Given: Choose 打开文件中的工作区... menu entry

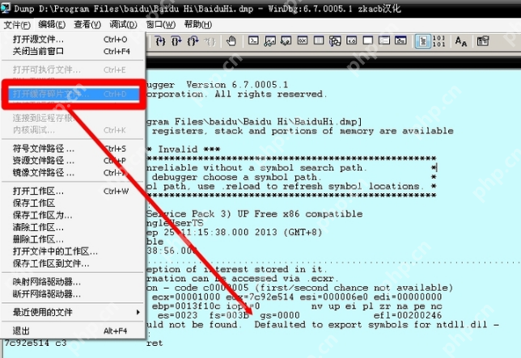Looking at the screenshot, I should point(73,251).
